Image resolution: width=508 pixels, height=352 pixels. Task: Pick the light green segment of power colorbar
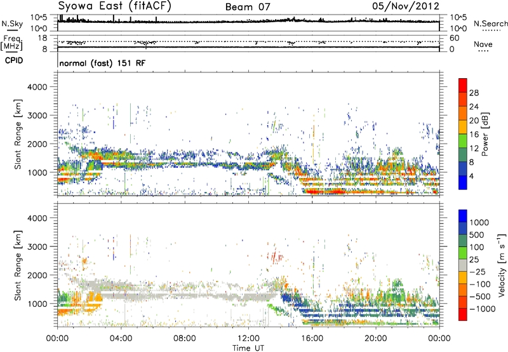point(463,141)
